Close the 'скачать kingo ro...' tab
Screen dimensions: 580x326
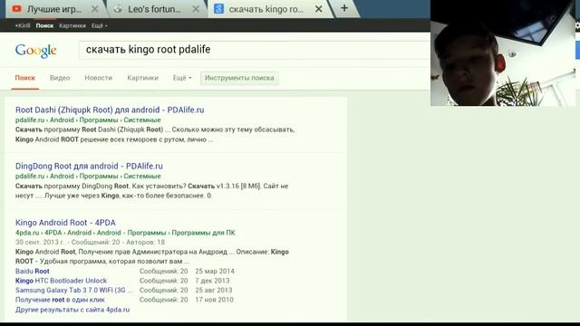click(x=318, y=9)
